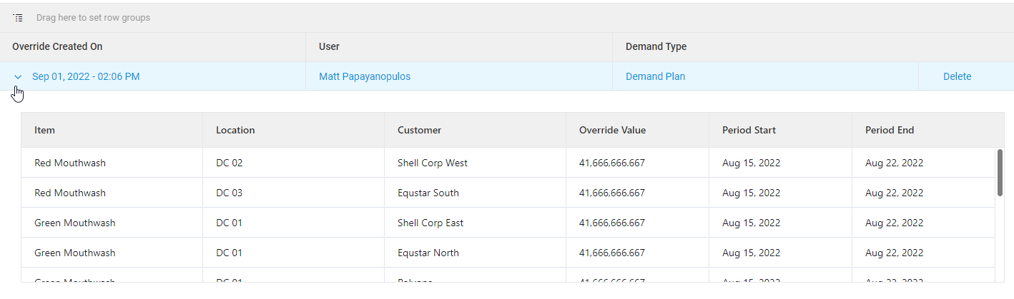
Task: Click the row group icon in drag panel
Action: [18, 17]
